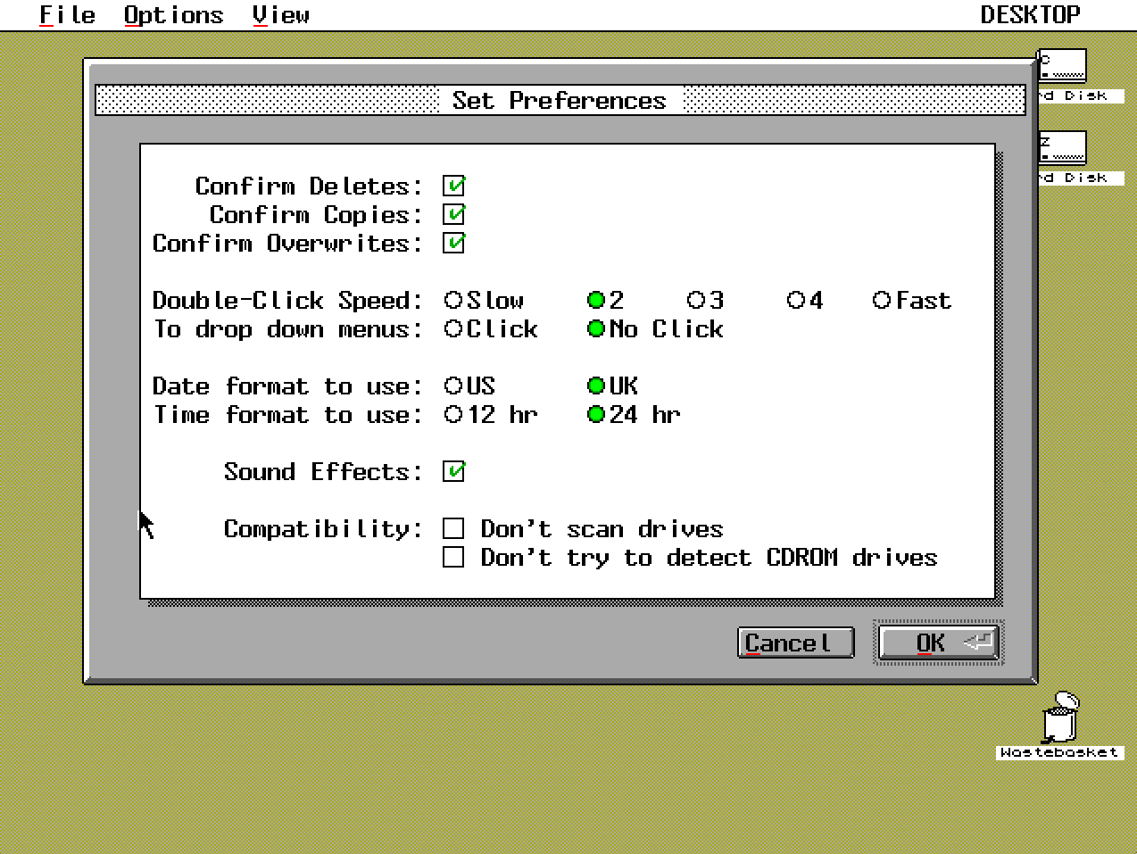Toggle the Confirm Overwrites checkbox

[x=453, y=243]
